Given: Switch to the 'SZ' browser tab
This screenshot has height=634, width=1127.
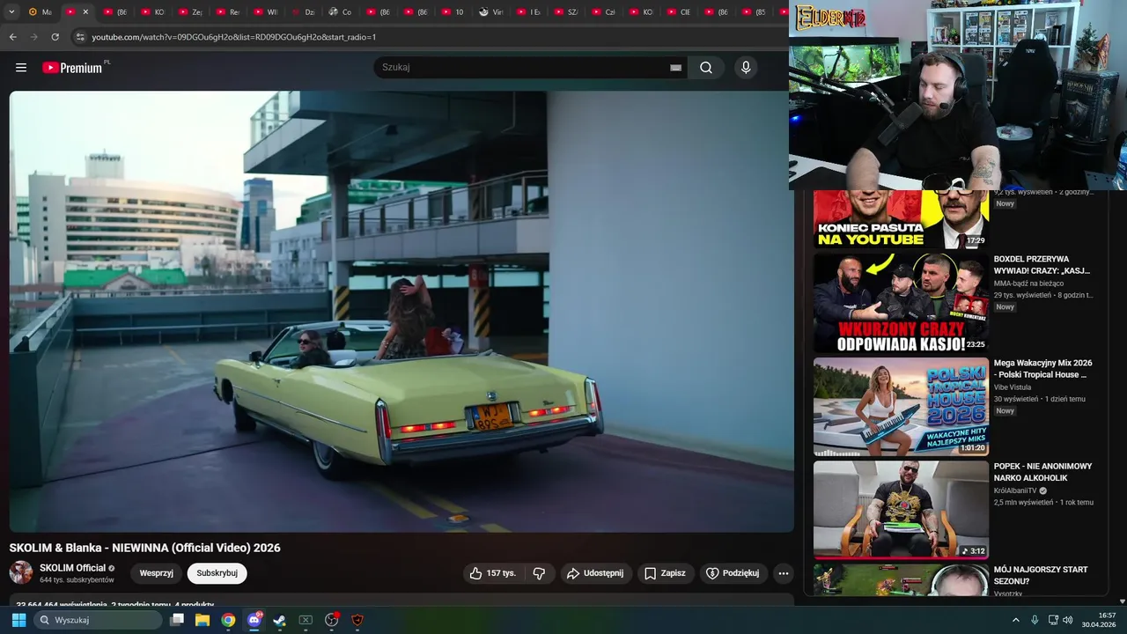Looking at the screenshot, I should (x=566, y=12).
